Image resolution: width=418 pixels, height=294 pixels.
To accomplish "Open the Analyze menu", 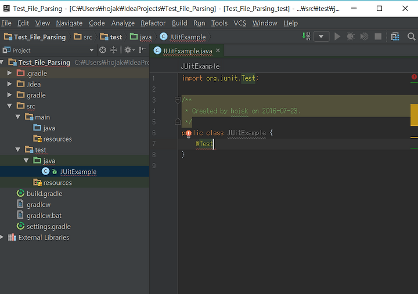I will [123, 23].
